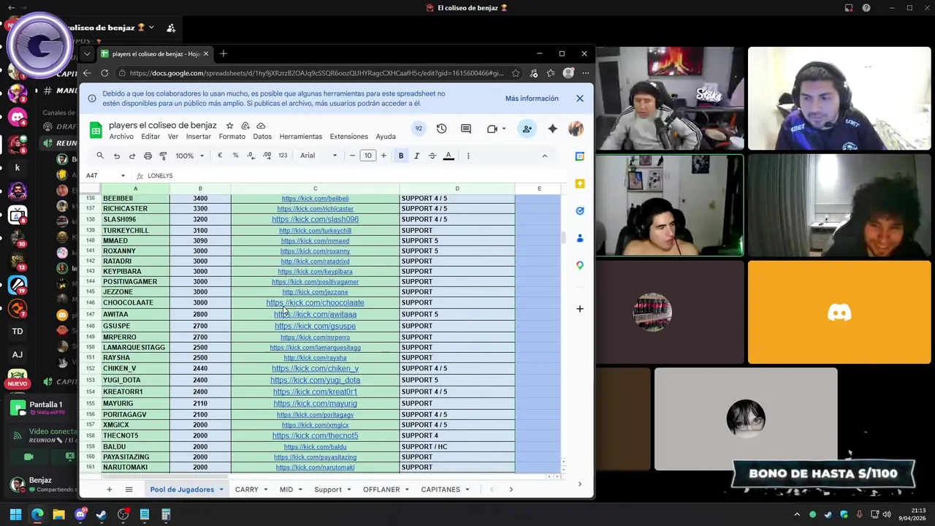Reload the browser page
Image resolution: width=935 pixels, height=526 pixels.
click(x=104, y=73)
